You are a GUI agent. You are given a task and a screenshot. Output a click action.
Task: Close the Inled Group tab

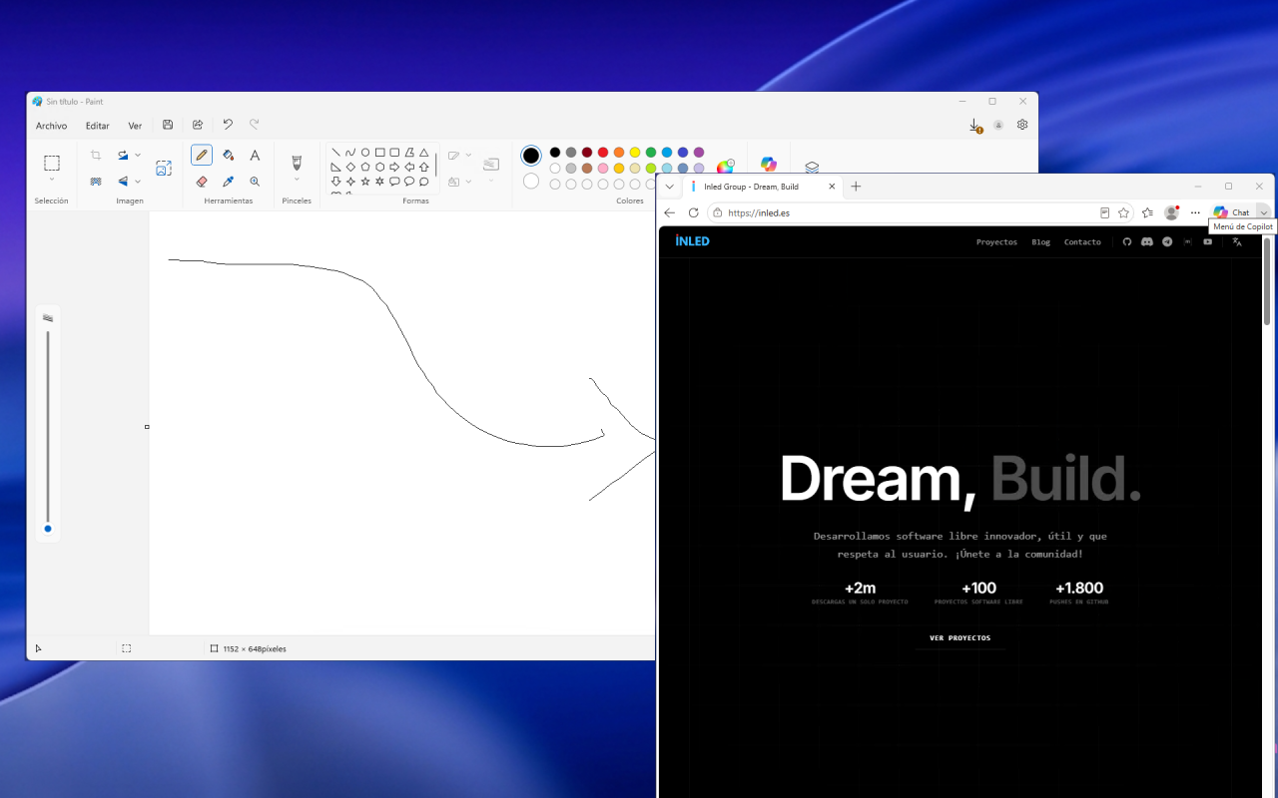[x=832, y=187]
